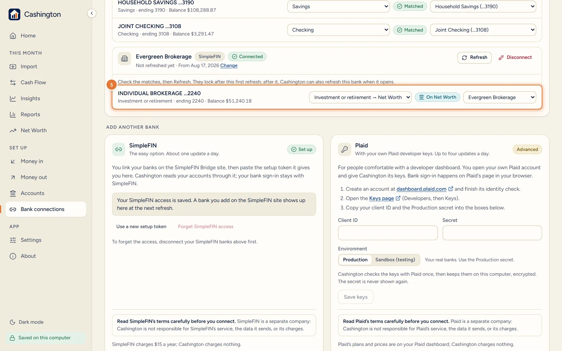Click the SimpleFIN Set up status badge

tap(302, 149)
